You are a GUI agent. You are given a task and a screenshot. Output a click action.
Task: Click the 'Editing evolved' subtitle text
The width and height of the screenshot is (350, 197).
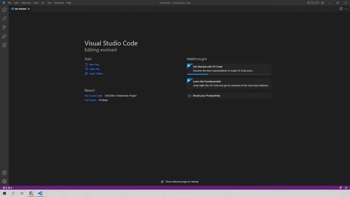[101, 50]
